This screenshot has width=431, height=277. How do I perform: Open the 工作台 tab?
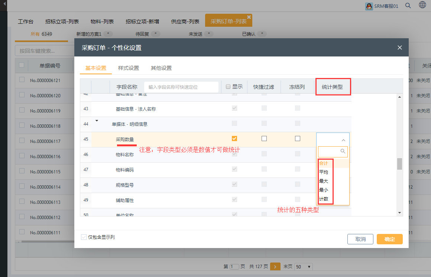(26, 22)
